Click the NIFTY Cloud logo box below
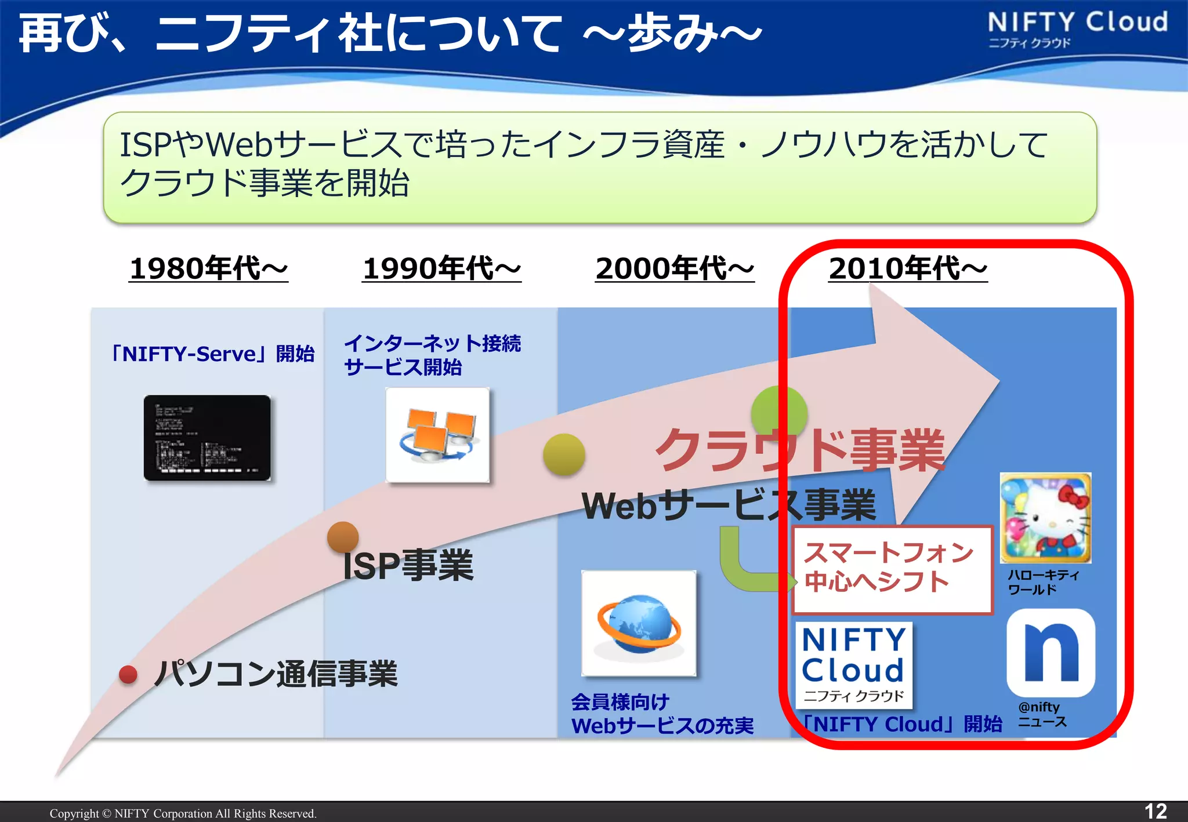Screen dimensions: 1188x822 pyautogui.click(x=854, y=665)
